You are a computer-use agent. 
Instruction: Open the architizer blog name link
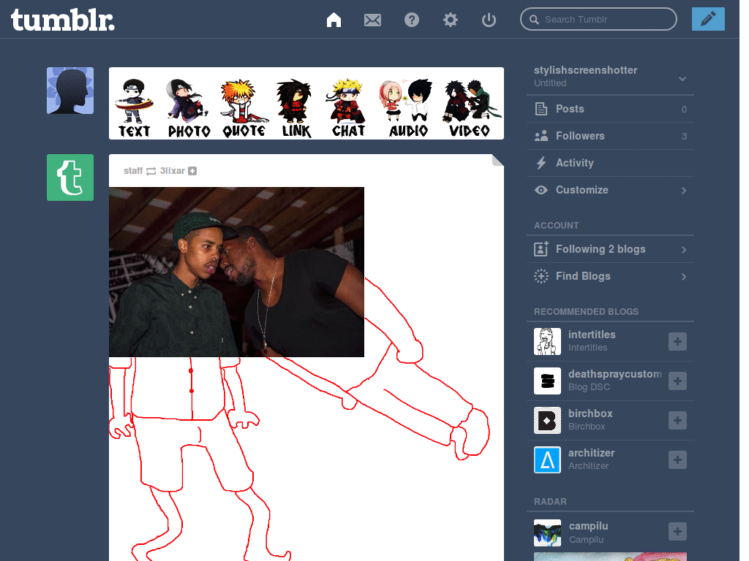coord(591,453)
